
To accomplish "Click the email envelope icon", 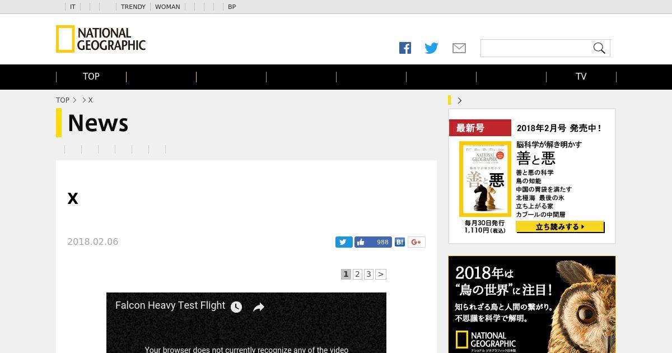I will point(459,48).
